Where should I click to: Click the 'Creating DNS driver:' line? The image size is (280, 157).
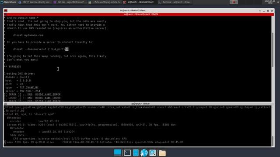pyautogui.click(x=20, y=74)
